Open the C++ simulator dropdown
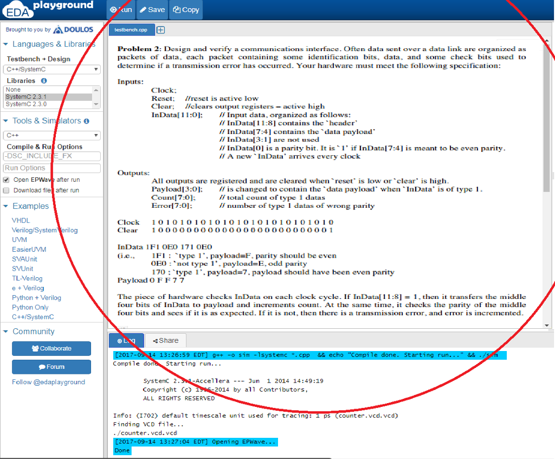The image size is (555, 459). point(51,135)
